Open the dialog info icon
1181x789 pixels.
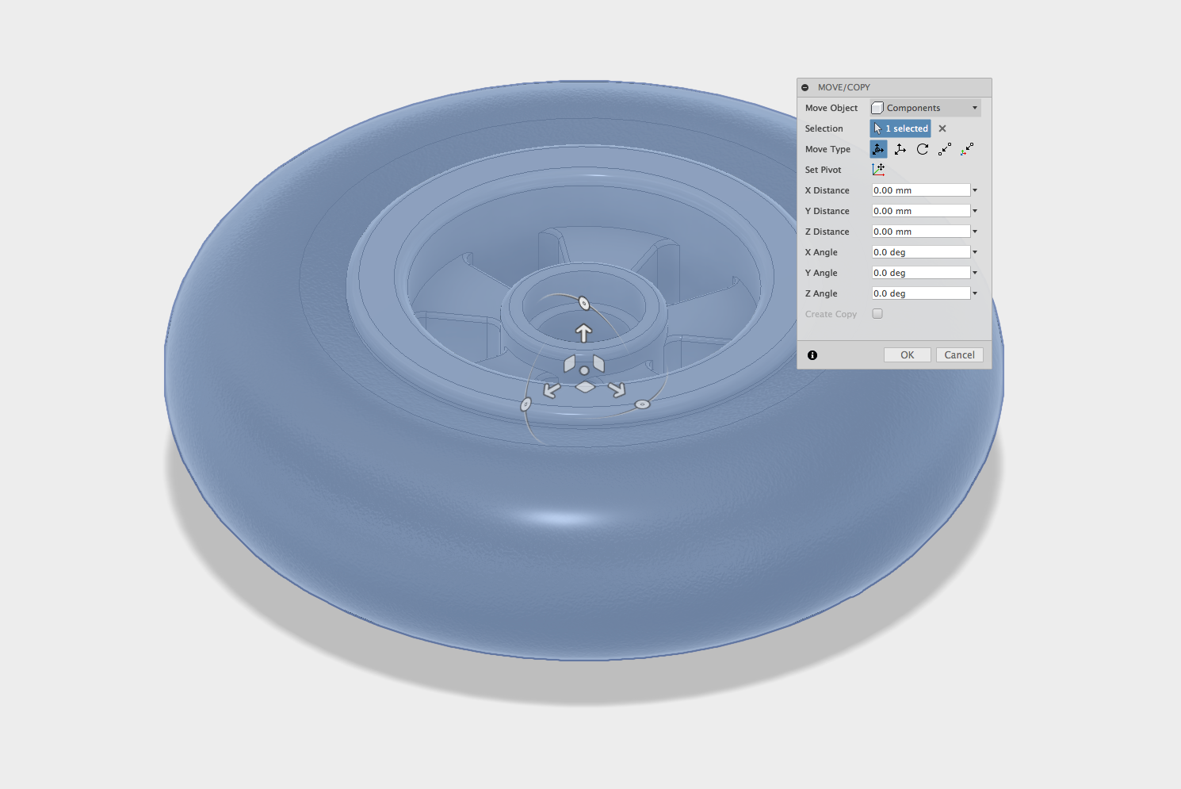(x=812, y=355)
